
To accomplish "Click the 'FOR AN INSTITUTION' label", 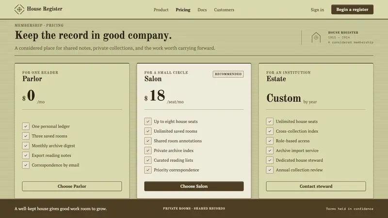I will [x=288, y=72].
